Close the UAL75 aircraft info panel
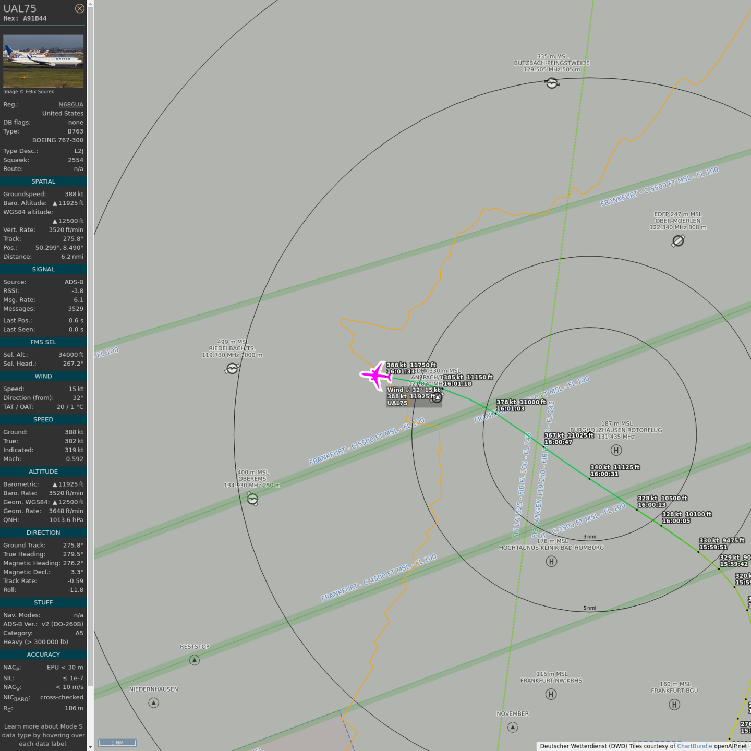 [x=79, y=8]
